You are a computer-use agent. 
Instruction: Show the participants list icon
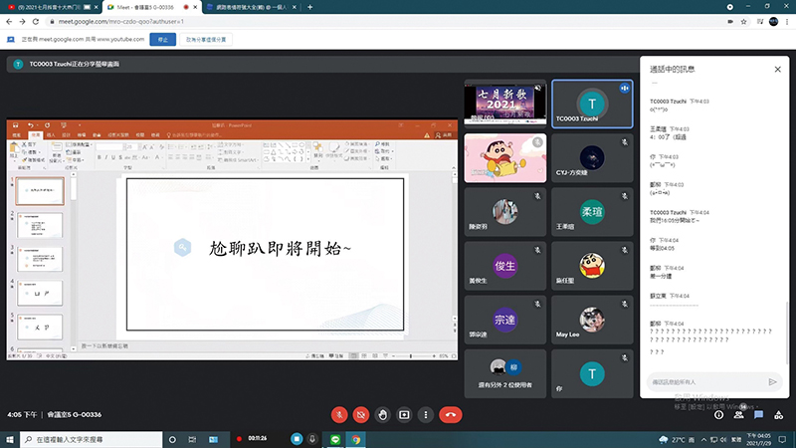pyautogui.click(x=738, y=415)
